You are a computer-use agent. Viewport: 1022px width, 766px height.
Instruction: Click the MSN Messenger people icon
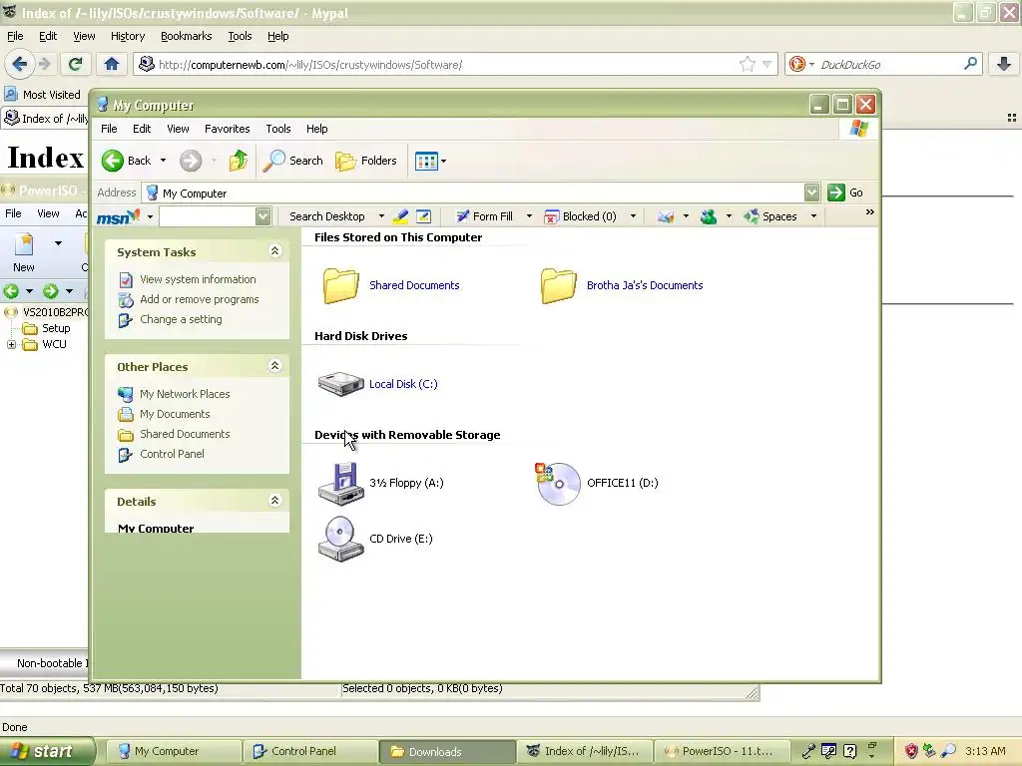click(x=708, y=216)
